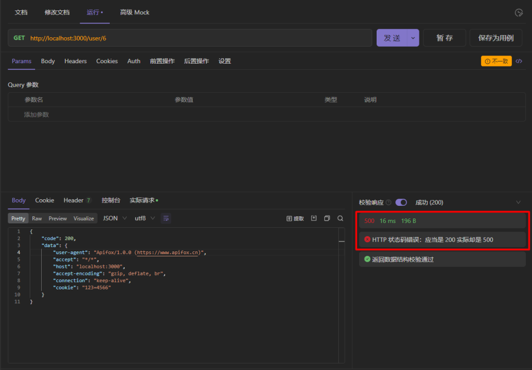Download the response body to file
This screenshot has height=370, width=532.
pos(314,218)
